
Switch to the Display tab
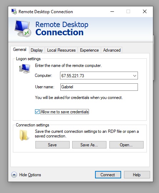(37, 50)
